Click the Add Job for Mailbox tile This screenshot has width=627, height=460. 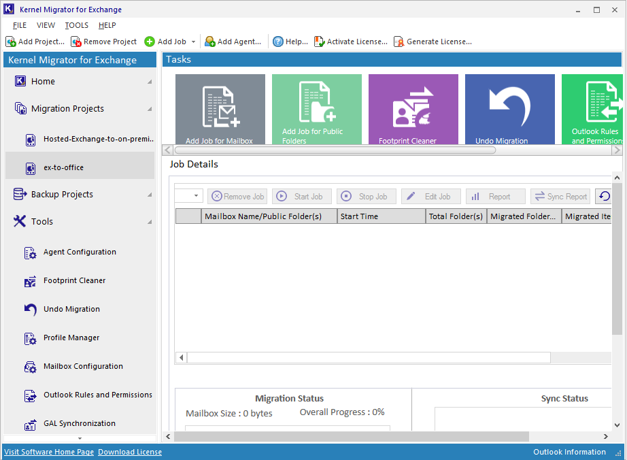[x=220, y=109]
